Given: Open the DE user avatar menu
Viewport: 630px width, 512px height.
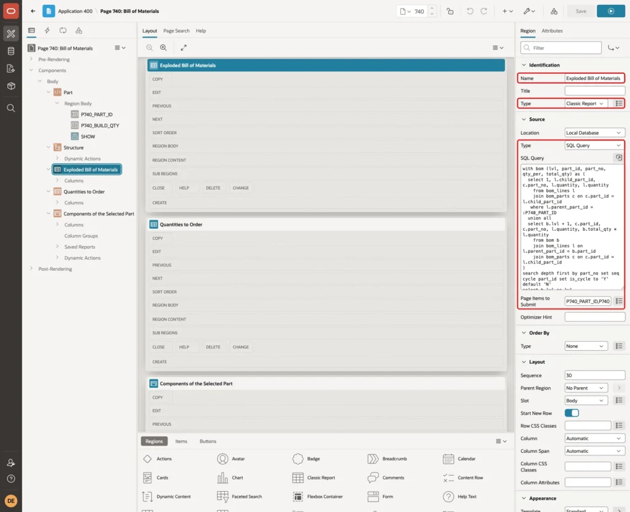Looking at the screenshot, I should (11, 501).
